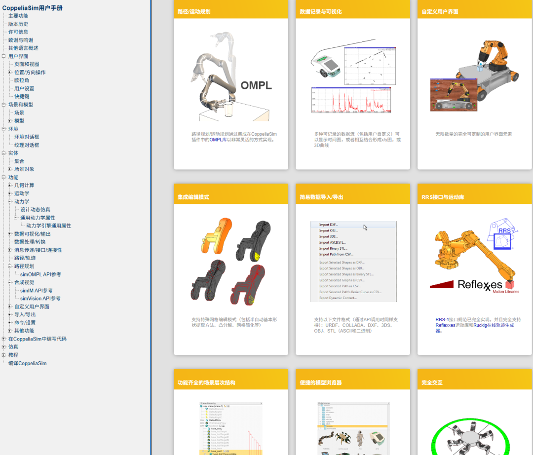533x455 pixels.
Task: Open the 环境对话框 entry
Action: pos(27,137)
